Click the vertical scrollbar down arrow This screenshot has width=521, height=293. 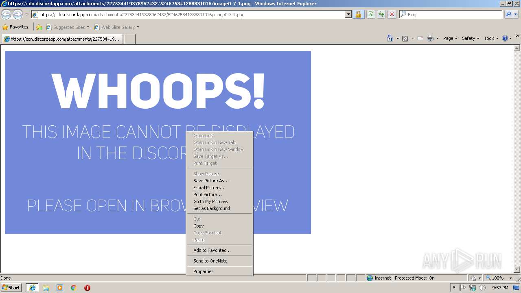coord(517,269)
